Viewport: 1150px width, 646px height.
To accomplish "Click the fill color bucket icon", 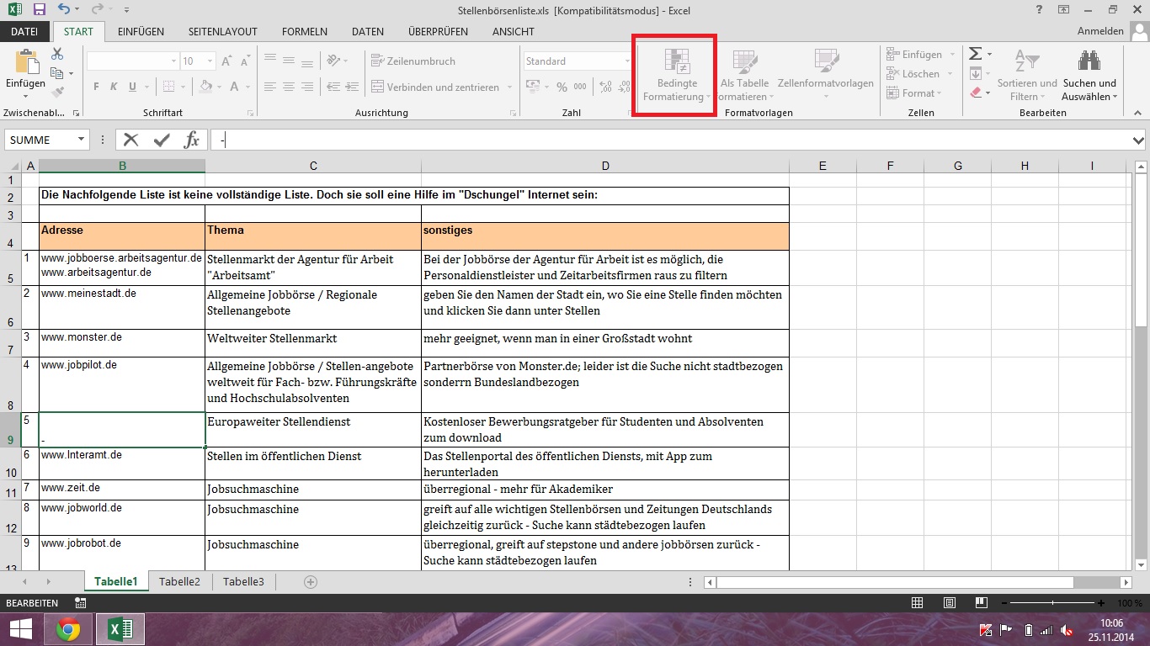I will tap(207, 87).
